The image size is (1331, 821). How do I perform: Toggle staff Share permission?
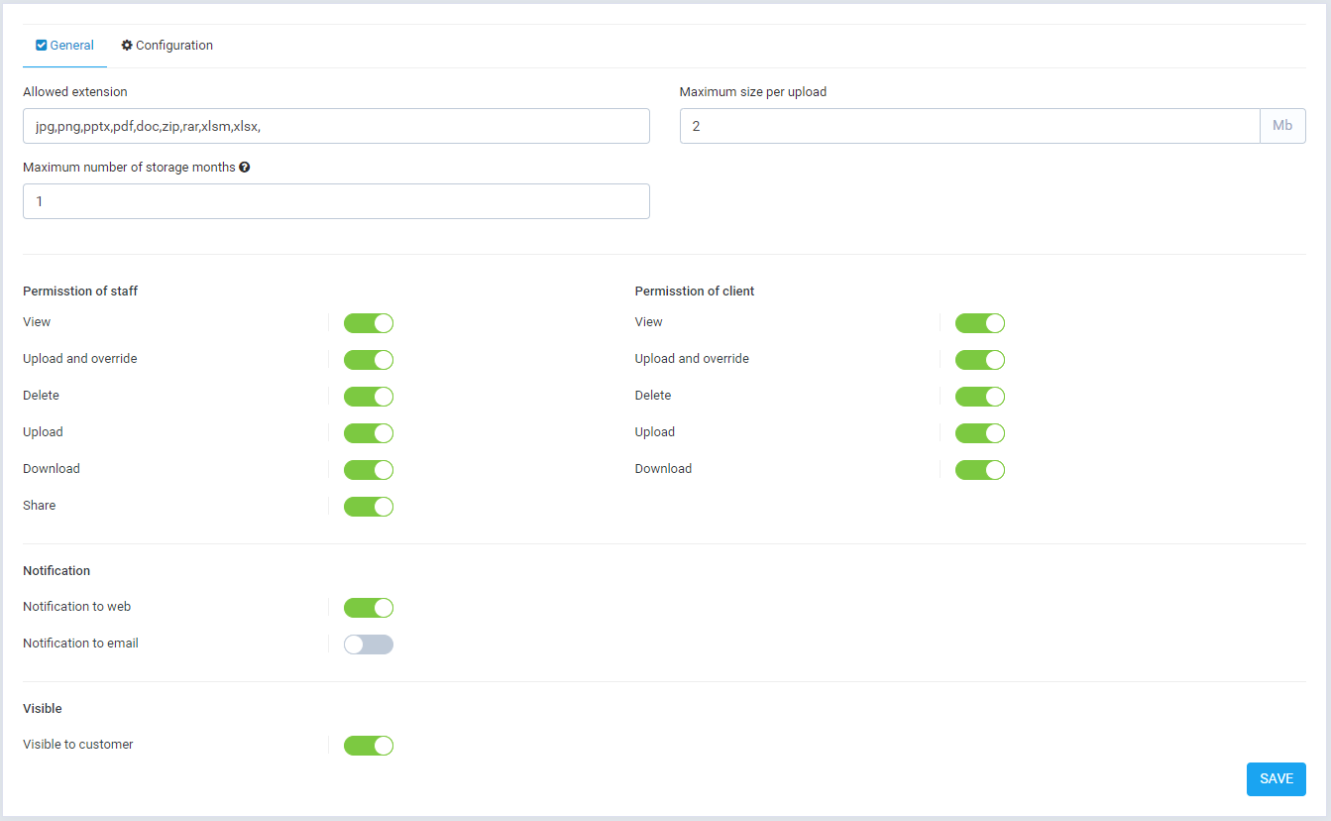pos(369,507)
